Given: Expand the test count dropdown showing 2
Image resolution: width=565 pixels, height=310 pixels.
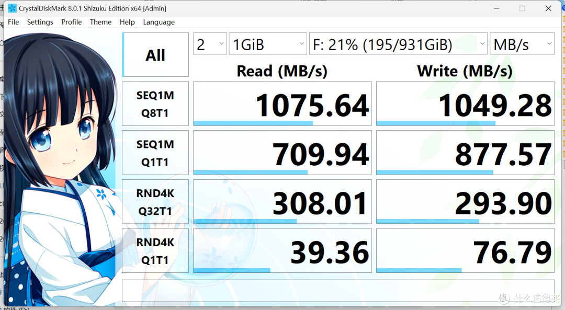Looking at the screenshot, I should click(210, 44).
